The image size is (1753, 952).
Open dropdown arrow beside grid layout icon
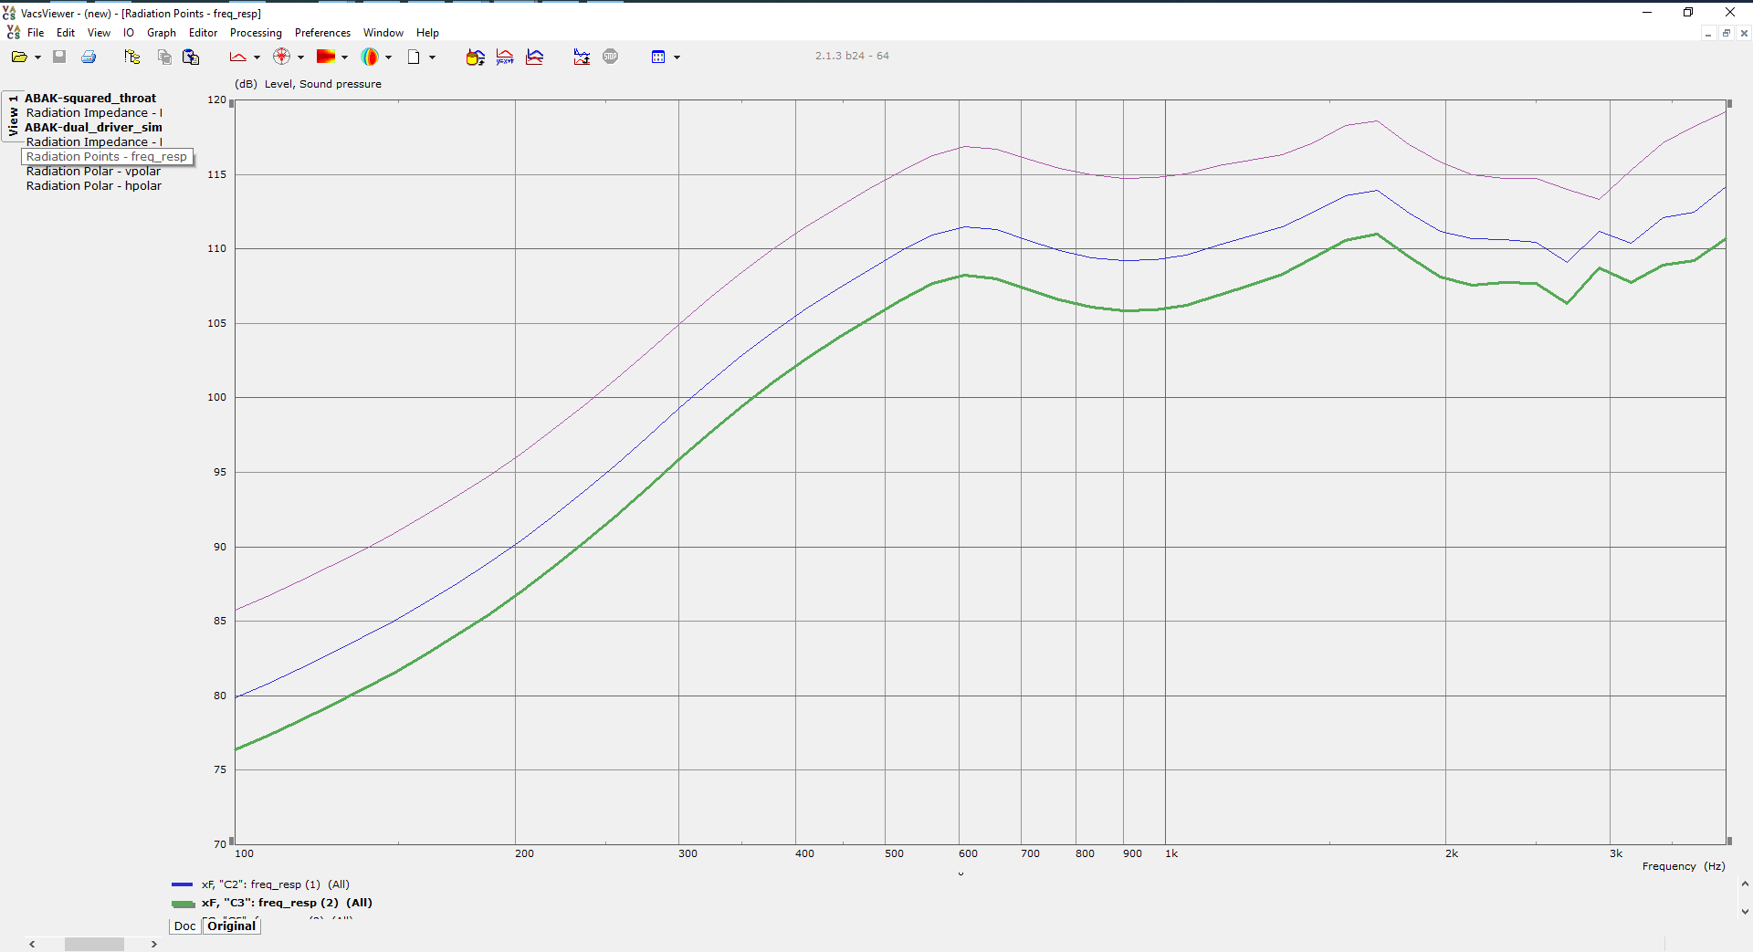[x=677, y=58]
